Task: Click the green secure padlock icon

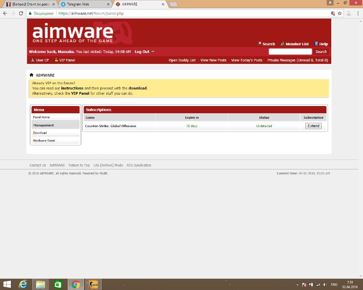Action: [x=30, y=14]
